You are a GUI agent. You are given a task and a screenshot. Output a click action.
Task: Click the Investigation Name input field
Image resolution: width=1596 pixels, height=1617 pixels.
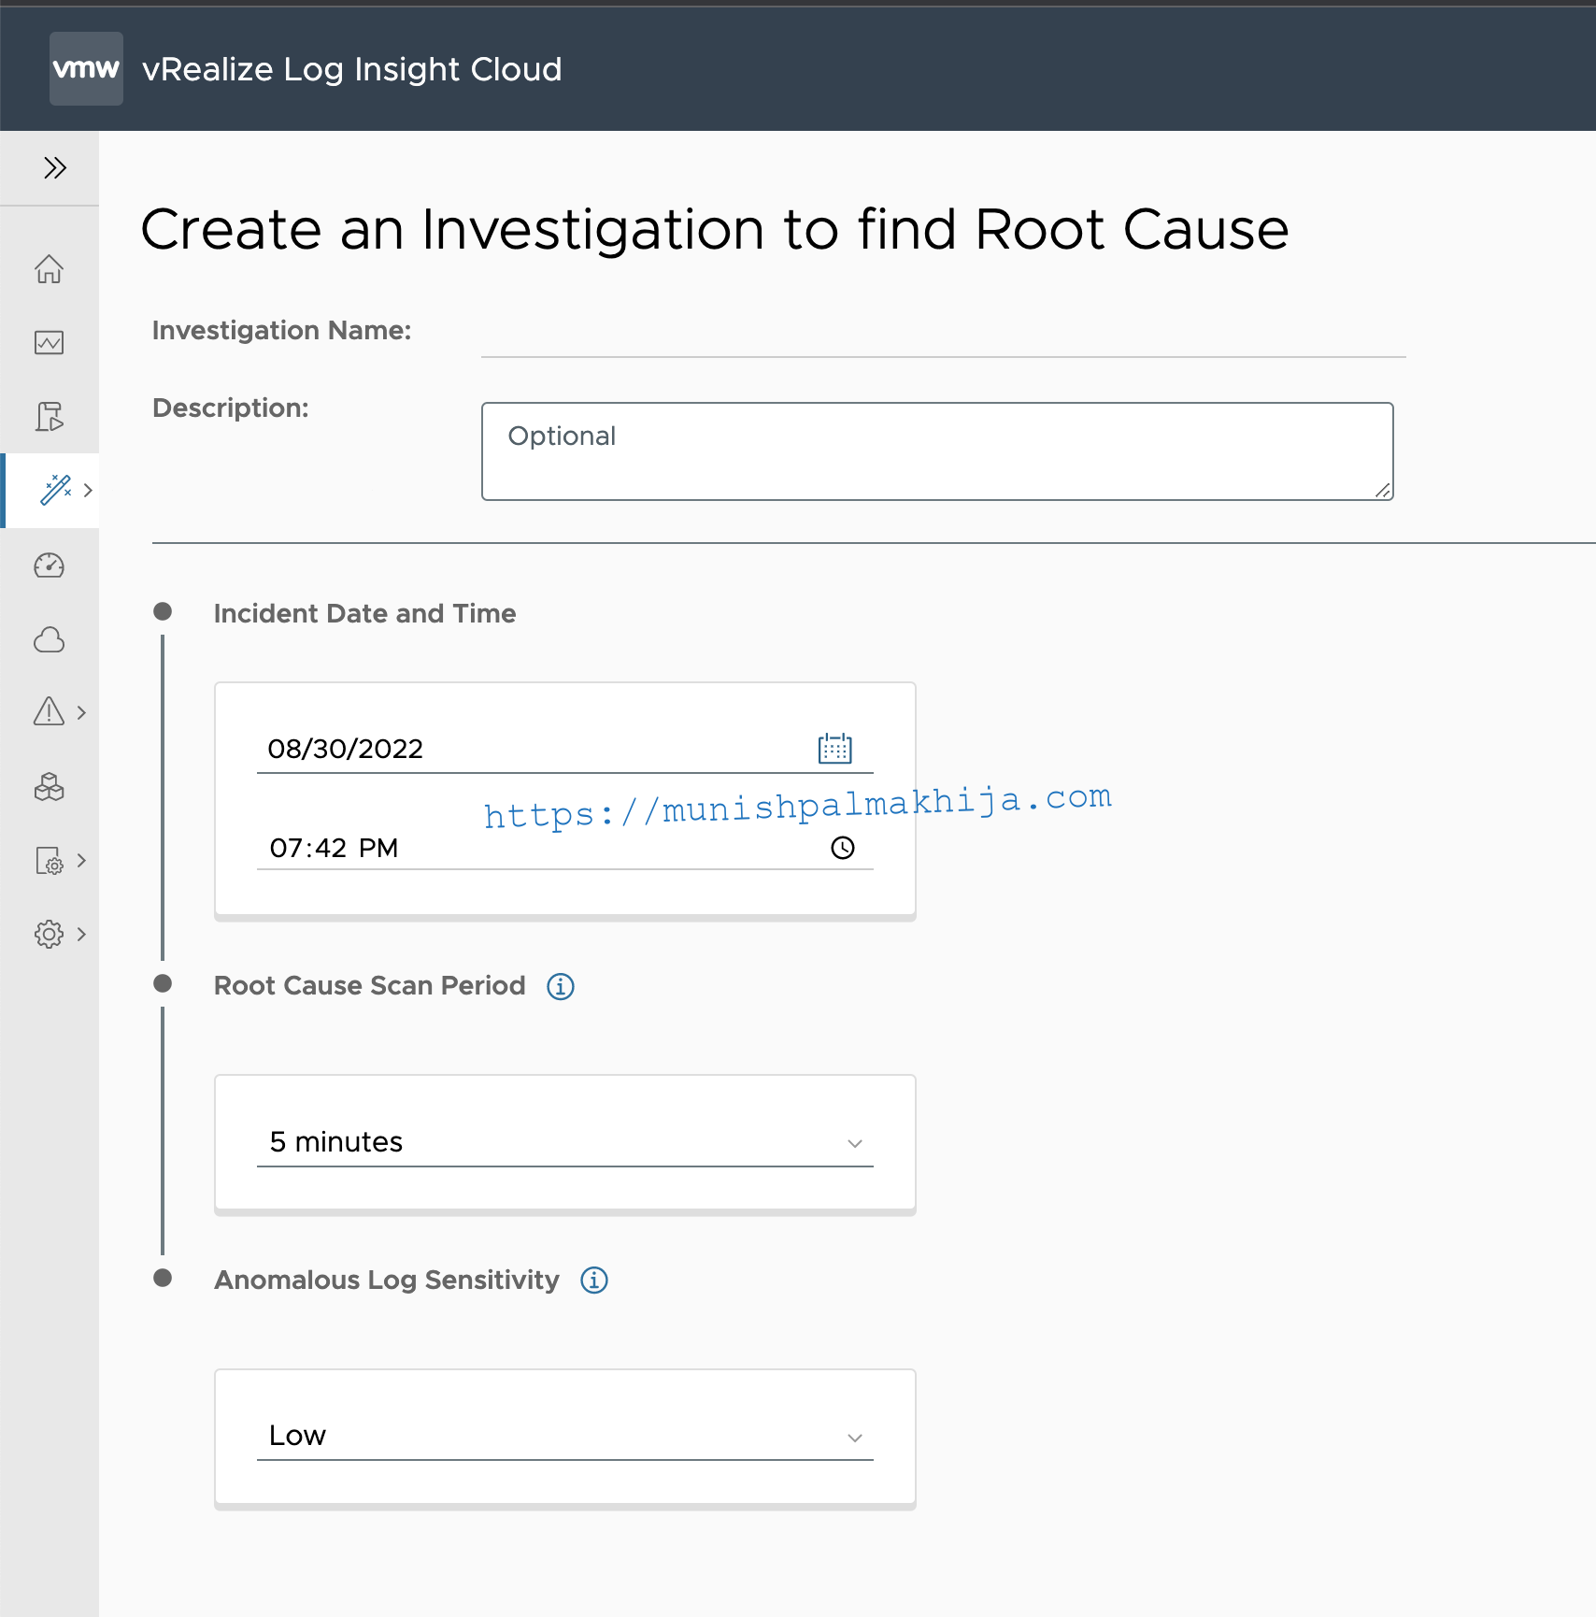coord(944,333)
